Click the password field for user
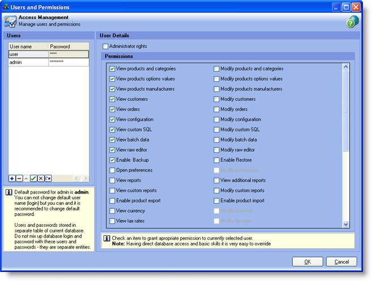 68,55
